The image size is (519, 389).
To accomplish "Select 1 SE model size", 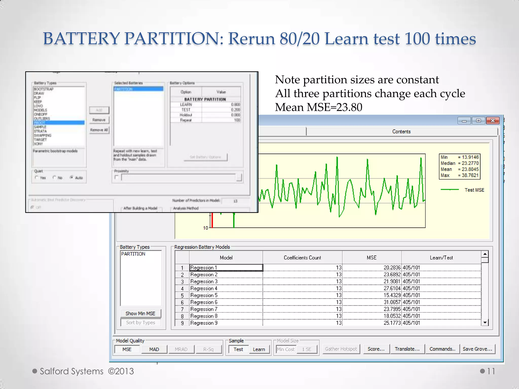I will coord(307,349).
